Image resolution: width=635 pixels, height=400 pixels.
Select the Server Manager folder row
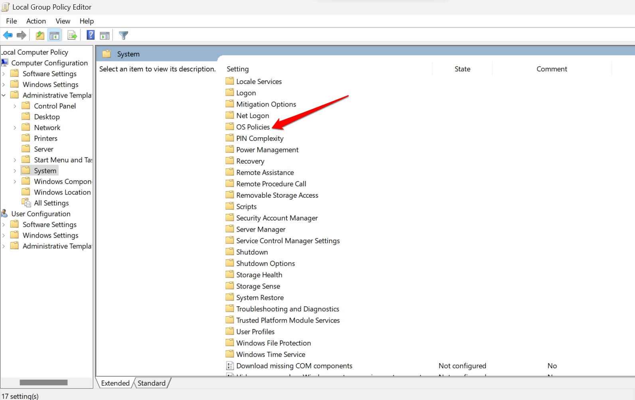pyautogui.click(x=256, y=229)
